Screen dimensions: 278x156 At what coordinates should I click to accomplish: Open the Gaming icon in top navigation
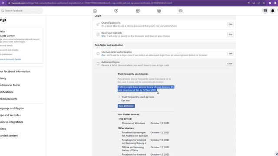coord(181,11)
